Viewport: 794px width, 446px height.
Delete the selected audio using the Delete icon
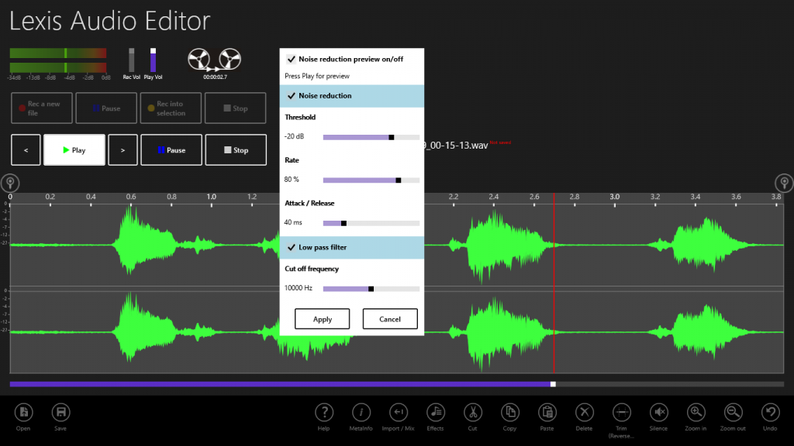pyautogui.click(x=584, y=413)
